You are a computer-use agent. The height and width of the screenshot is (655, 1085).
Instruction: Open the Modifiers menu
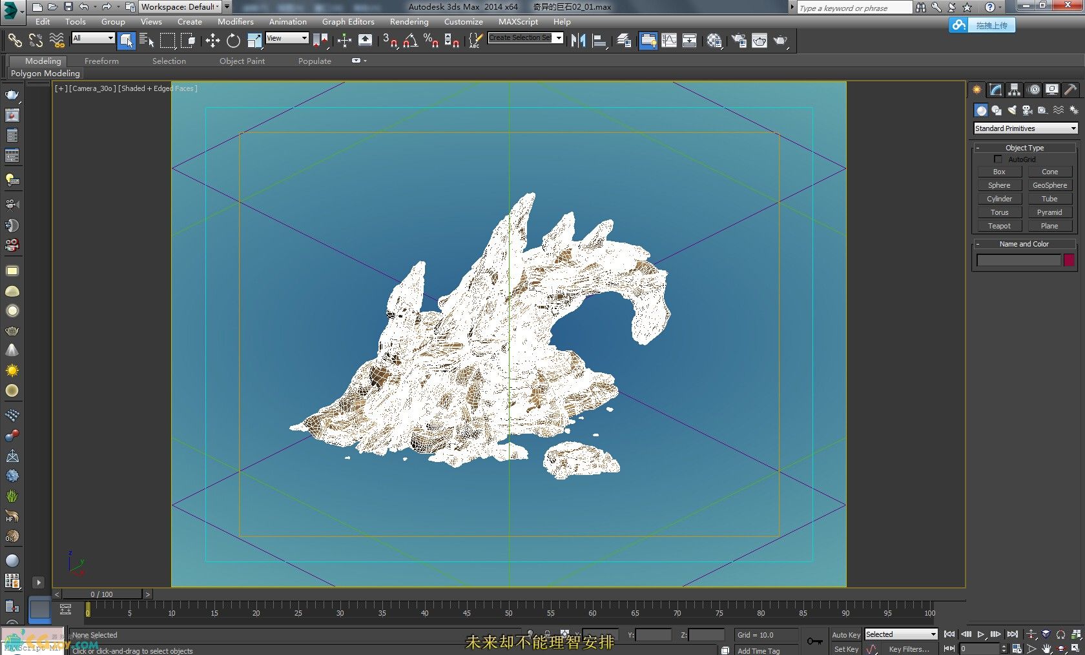click(x=235, y=21)
